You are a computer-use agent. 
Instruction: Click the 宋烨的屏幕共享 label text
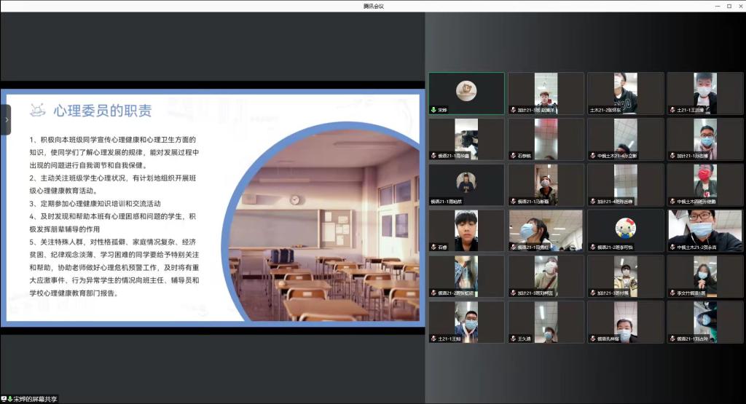pos(36,399)
